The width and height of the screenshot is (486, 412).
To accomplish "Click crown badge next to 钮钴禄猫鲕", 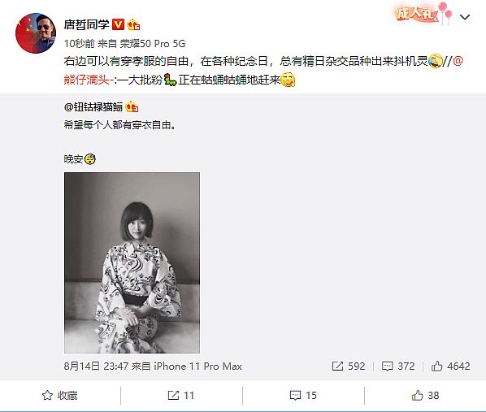I will click(x=132, y=107).
